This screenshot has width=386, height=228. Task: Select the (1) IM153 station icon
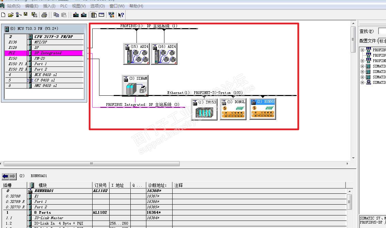(x=204, y=109)
